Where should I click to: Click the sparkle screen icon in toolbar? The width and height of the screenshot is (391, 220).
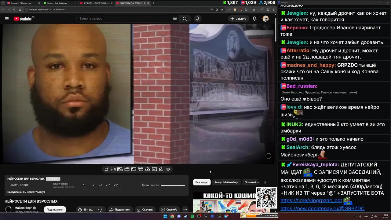click(154, 169)
